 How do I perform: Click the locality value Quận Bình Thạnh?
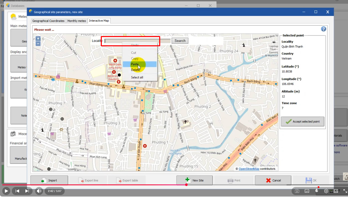292,47
